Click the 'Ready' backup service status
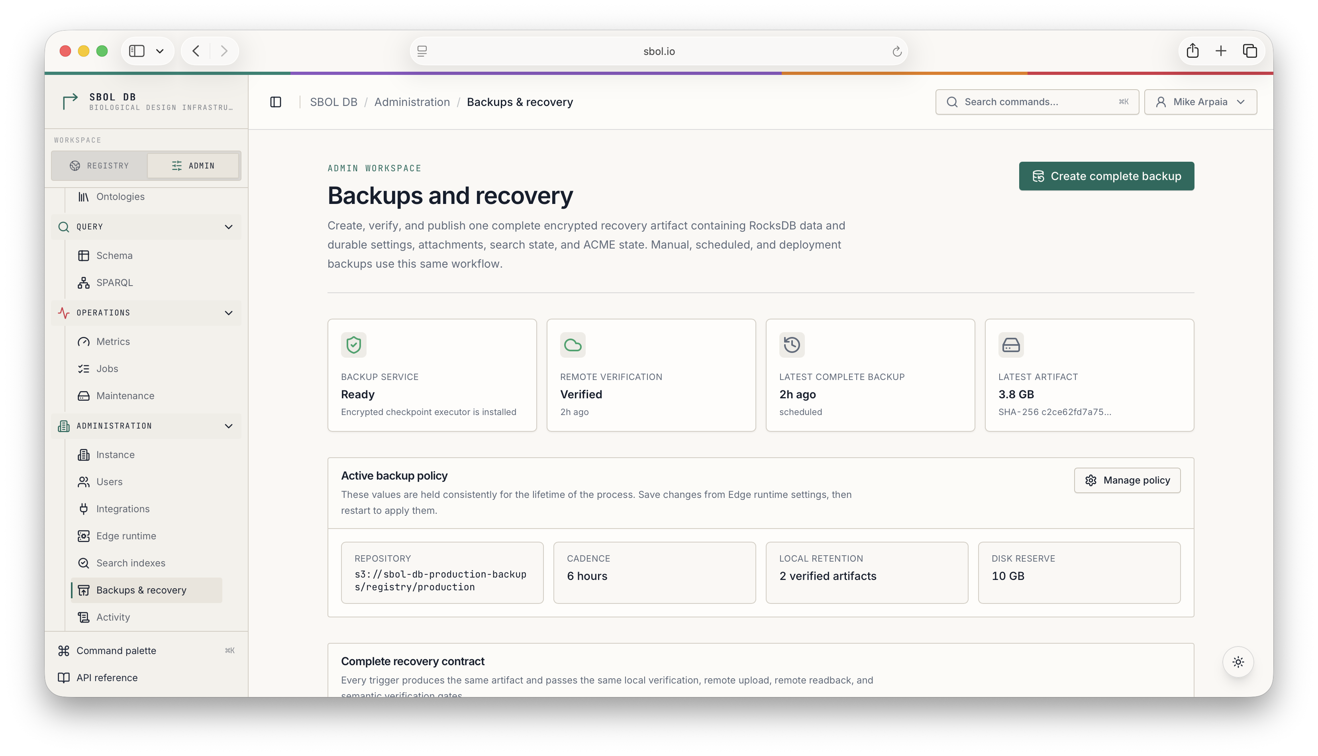The height and width of the screenshot is (756, 1318). pyautogui.click(x=358, y=394)
